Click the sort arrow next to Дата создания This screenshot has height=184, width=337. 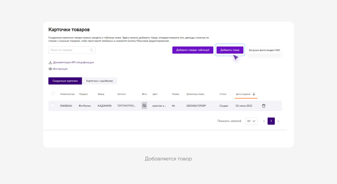pyautogui.click(x=254, y=94)
